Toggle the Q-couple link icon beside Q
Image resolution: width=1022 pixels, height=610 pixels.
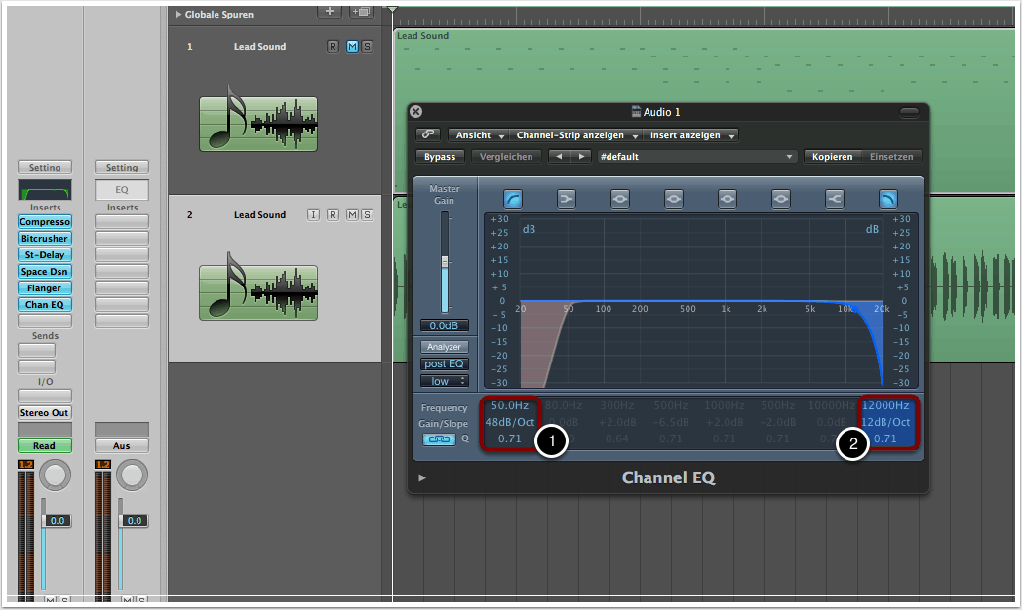coord(439,439)
